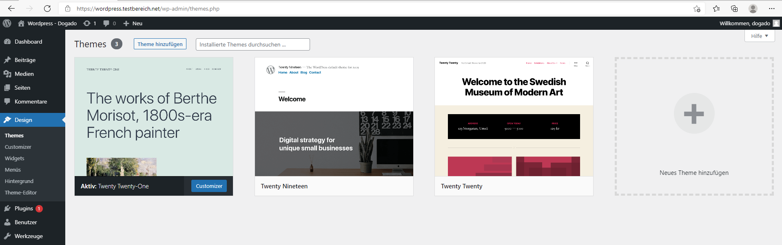Click the Twenty Twenty theme name
Screen dimensions: 782x245
[x=462, y=186]
